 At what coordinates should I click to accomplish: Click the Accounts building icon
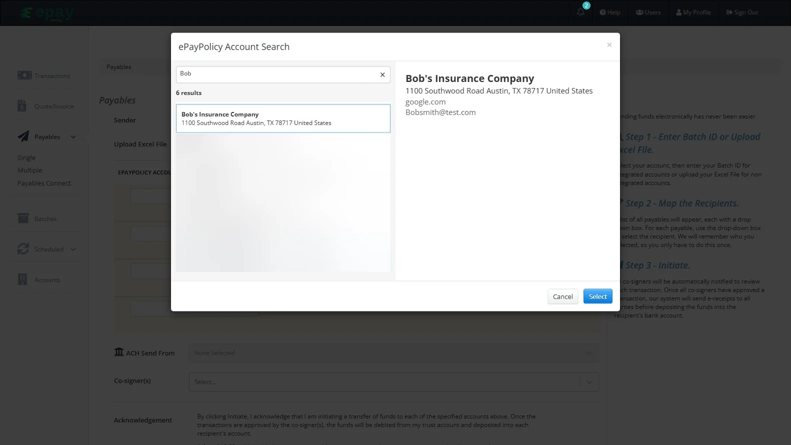coord(22,279)
